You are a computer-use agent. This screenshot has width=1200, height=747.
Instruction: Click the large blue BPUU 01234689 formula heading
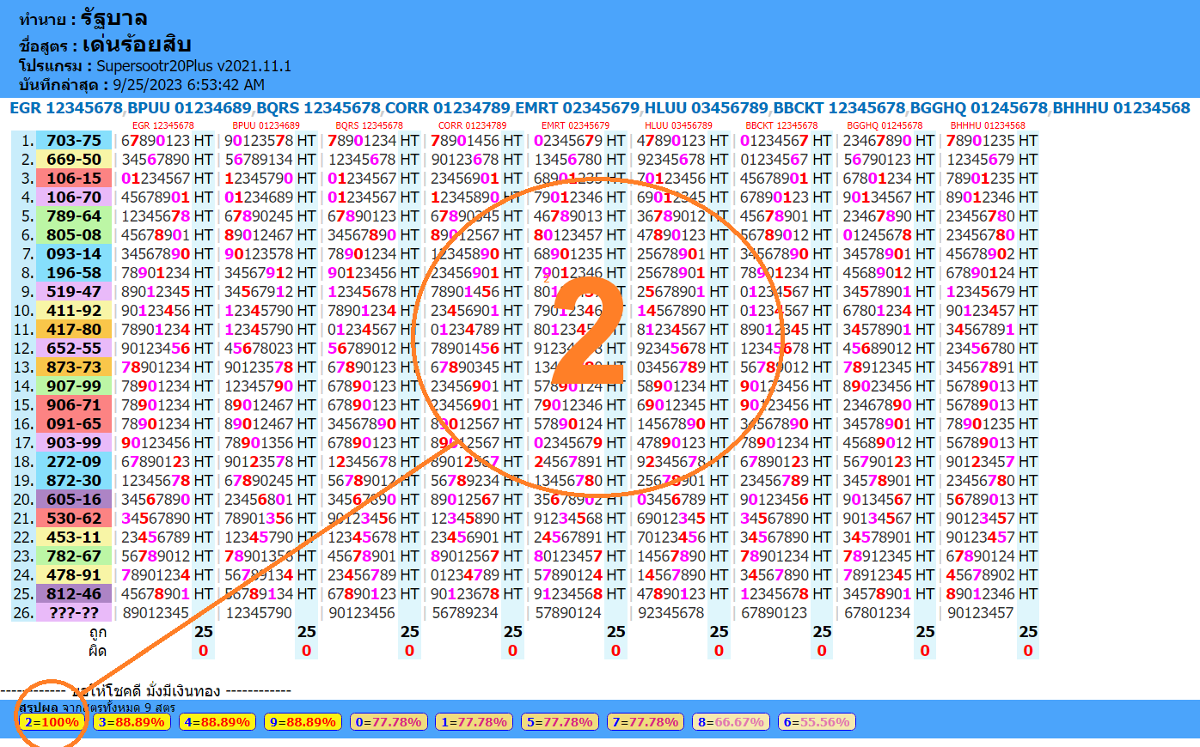pos(190,108)
